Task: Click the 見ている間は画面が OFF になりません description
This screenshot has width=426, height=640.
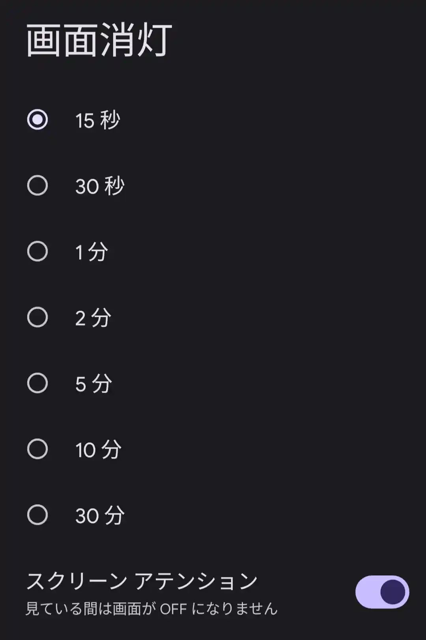Action: point(152,608)
